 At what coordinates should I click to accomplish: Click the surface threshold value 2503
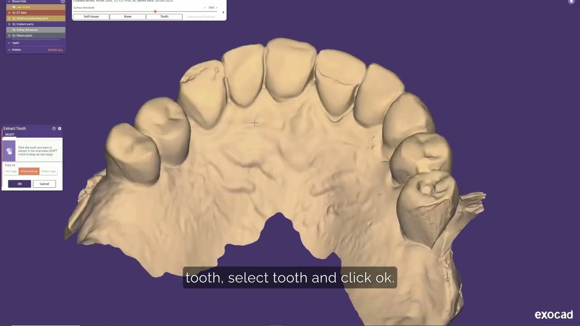[x=211, y=8]
